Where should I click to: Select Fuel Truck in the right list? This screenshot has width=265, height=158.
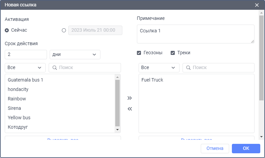tap(152, 80)
